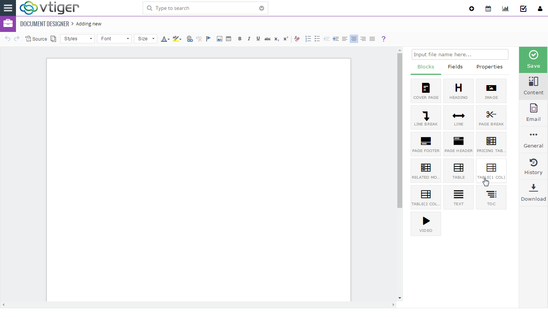The height and width of the screenshot is (317, 548).
Task: Select the Table (2 col) block
Action: (426, 197)
